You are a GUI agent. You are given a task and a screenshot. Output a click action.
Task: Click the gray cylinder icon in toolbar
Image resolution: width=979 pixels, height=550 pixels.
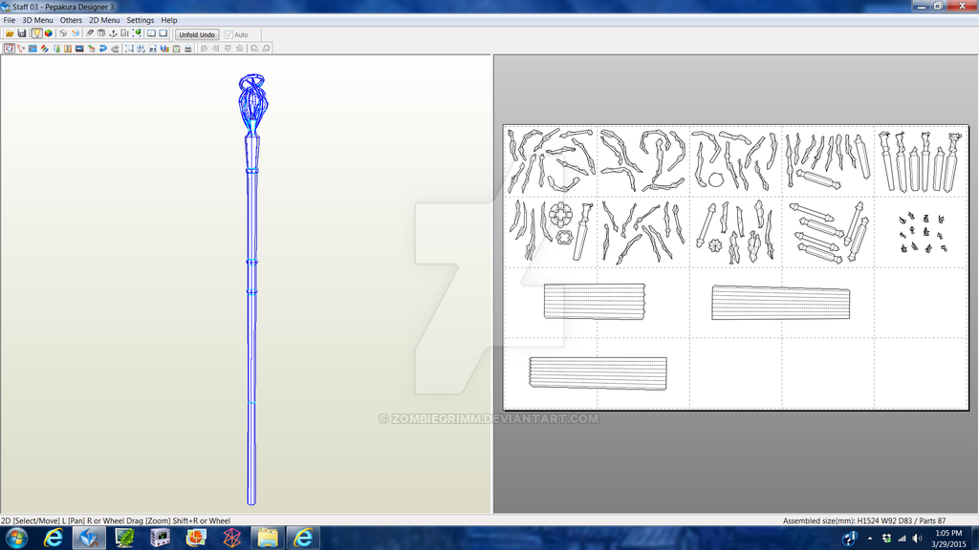pyautogui.click(x=101, y=33)
